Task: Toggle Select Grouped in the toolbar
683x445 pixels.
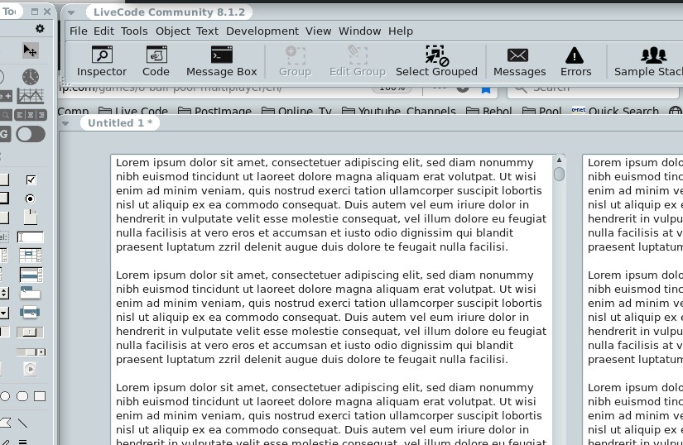Action: [x=436, y=61]
